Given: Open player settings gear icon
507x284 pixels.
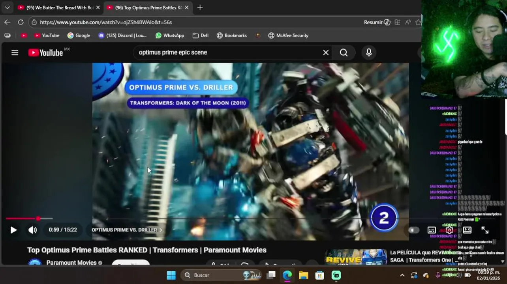Looking at the screenshot, I should (x=449, y=230).
